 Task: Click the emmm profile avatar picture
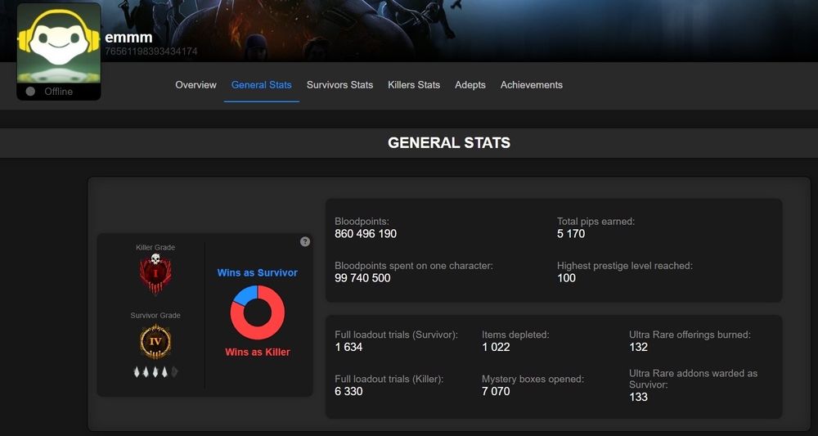58,43
